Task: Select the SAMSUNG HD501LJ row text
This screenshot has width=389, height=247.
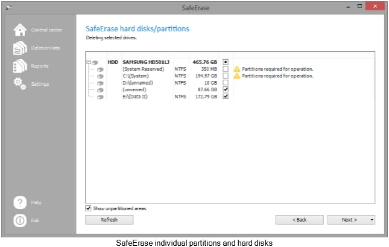Action: coord(146,62)
